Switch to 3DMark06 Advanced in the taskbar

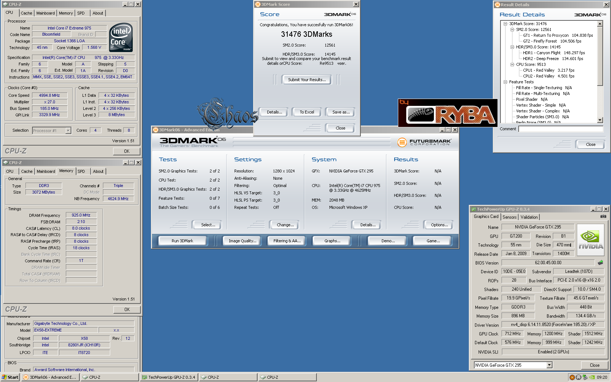(x=51, y=377)
